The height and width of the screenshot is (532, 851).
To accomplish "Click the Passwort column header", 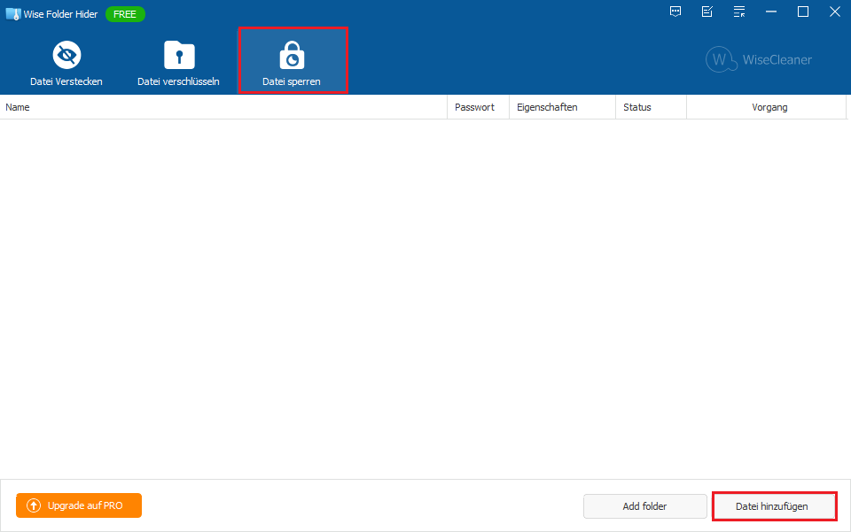I will tap(475, 107).
